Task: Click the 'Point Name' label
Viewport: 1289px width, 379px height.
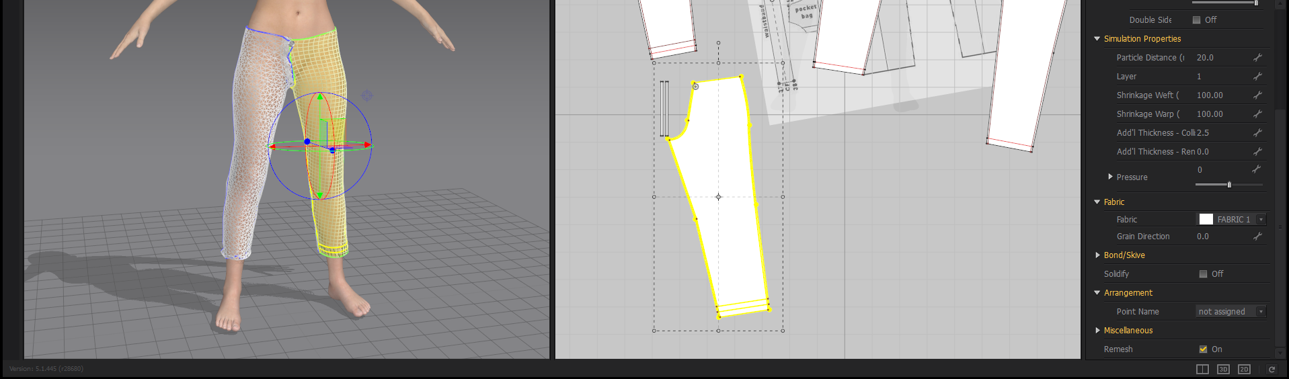Action: [1138, 312]
